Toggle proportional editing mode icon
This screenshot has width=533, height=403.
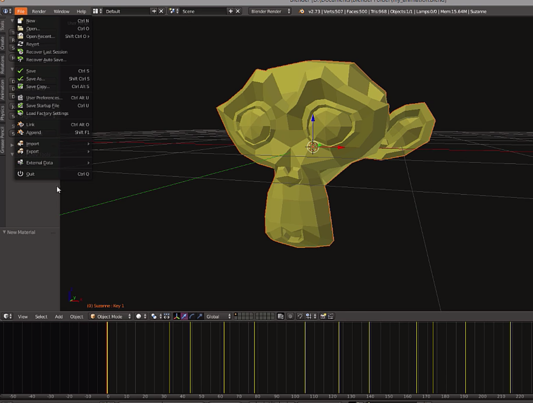[x=290, y=316]
